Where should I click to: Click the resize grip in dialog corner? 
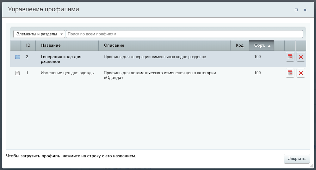pos(311,166)
